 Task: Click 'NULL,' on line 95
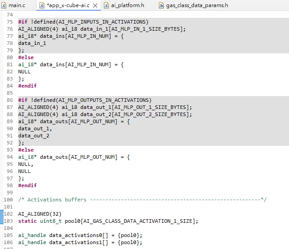(26, 164)
